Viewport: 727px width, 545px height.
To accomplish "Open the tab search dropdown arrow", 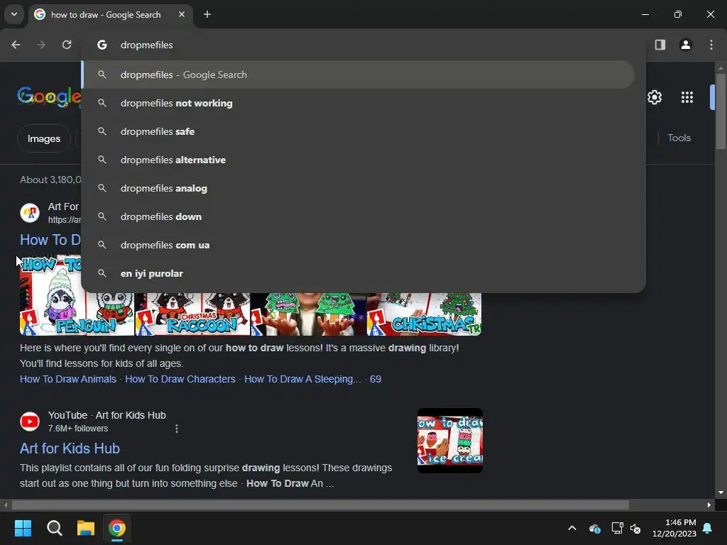I will (14, 14).
